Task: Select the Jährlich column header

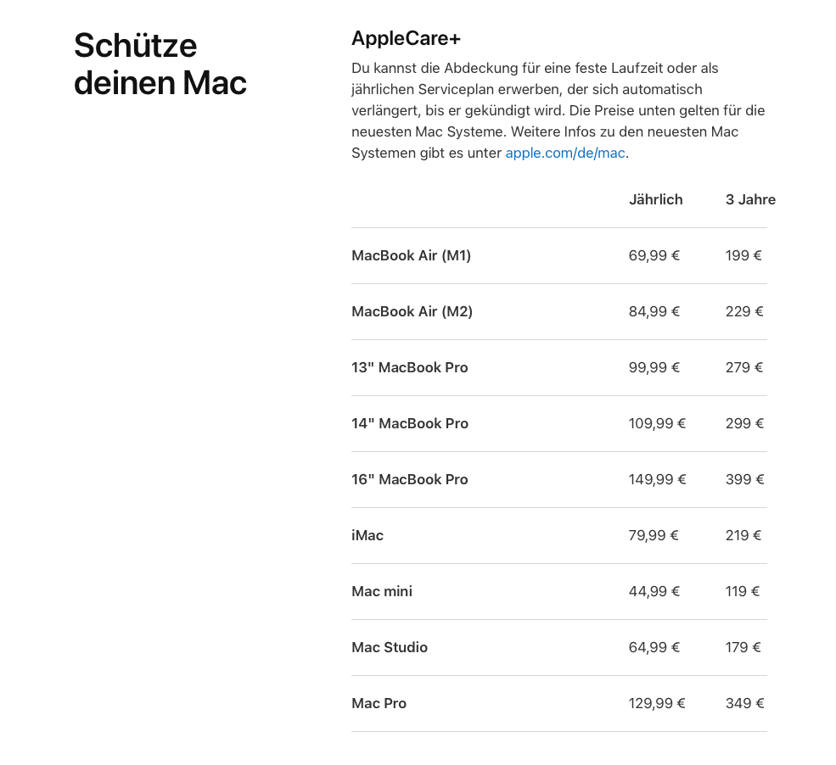Action: point(655,200)
